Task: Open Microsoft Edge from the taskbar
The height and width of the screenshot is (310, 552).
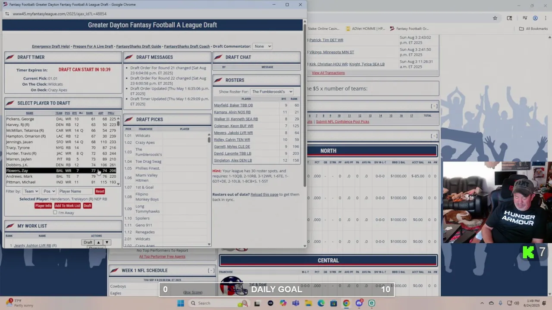Action: click(321, 303)
